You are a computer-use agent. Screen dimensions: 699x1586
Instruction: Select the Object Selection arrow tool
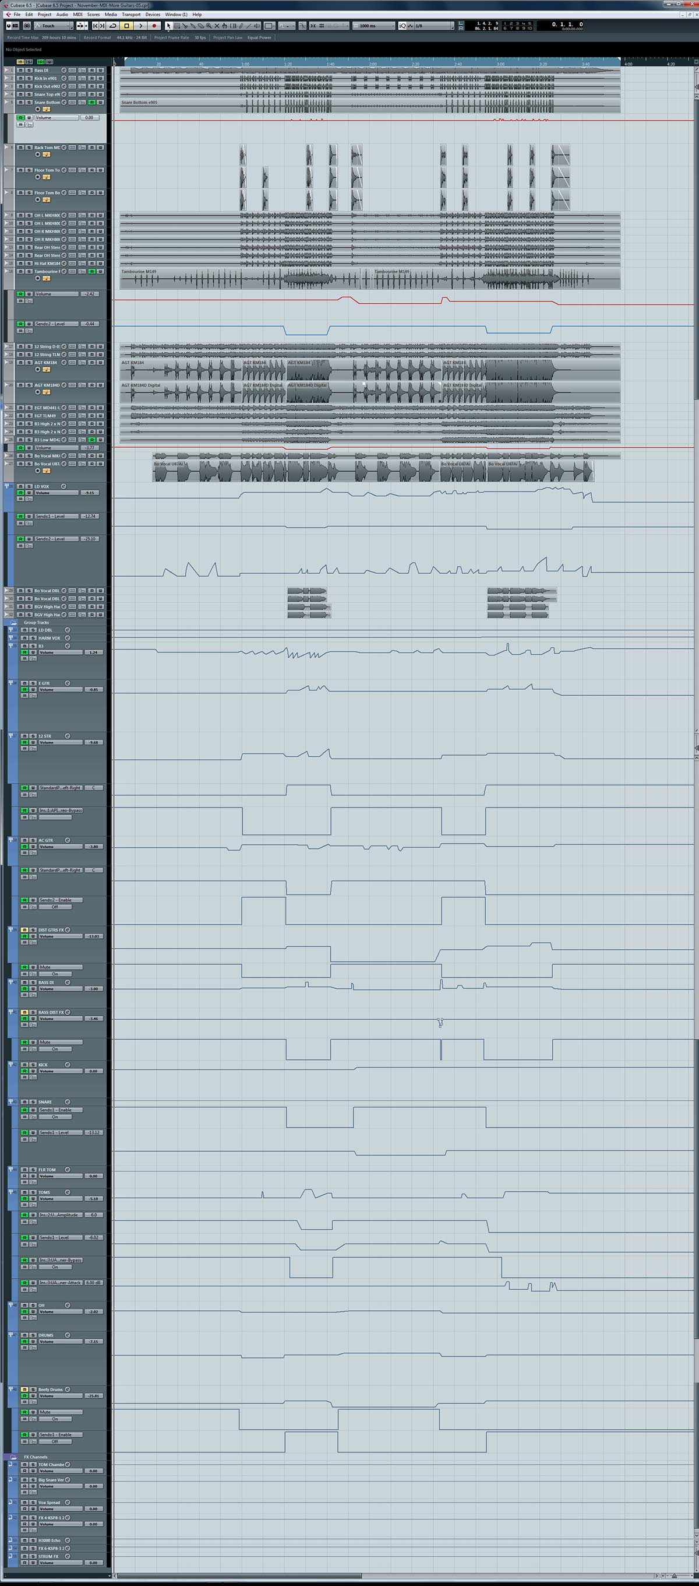click(168, 26)
